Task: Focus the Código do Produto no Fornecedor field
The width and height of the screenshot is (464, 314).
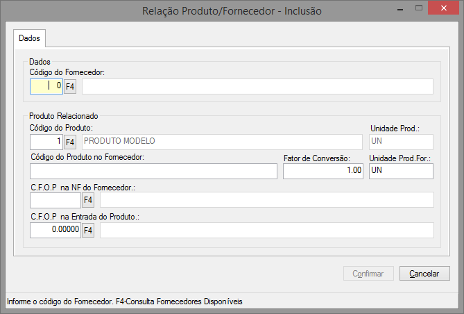Action: click(x=153, y=171)
